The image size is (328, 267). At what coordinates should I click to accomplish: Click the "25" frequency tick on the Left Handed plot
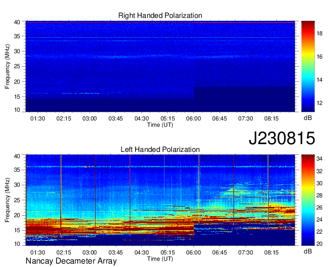pos(17,200)
